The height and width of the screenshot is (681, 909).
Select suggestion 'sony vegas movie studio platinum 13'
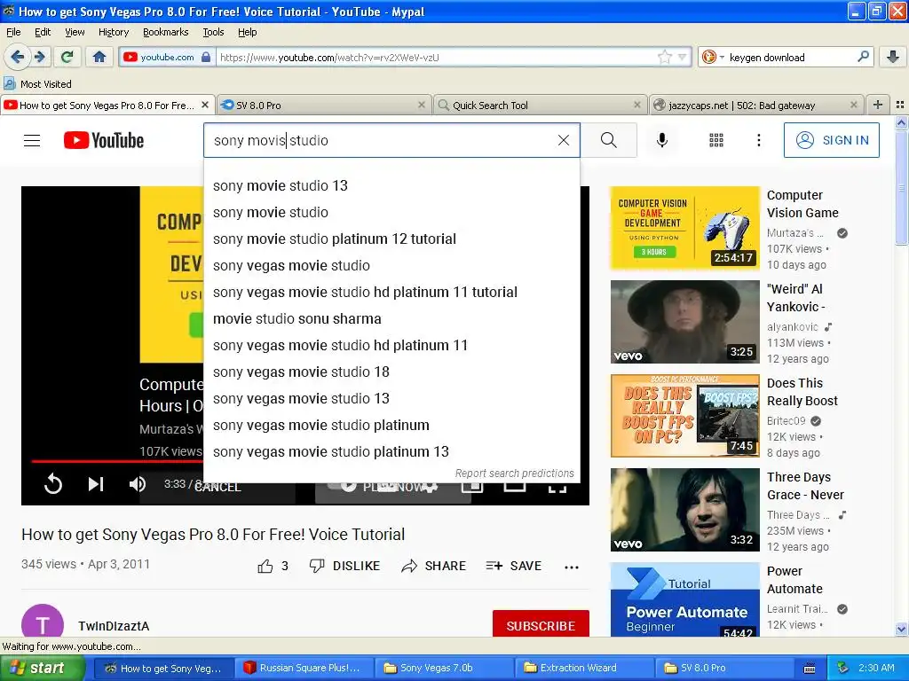coord(391,451)
